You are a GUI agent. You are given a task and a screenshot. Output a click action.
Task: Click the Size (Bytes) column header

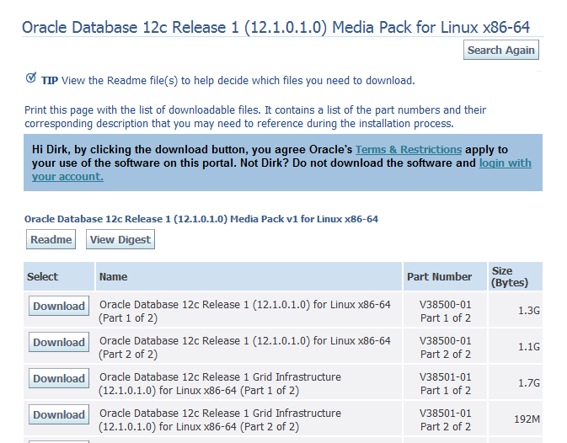(x=516, y=276)
